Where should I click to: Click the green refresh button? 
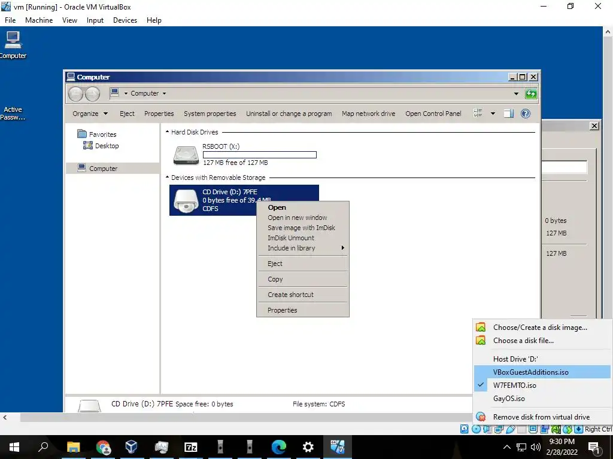click(x=531, y=94)
